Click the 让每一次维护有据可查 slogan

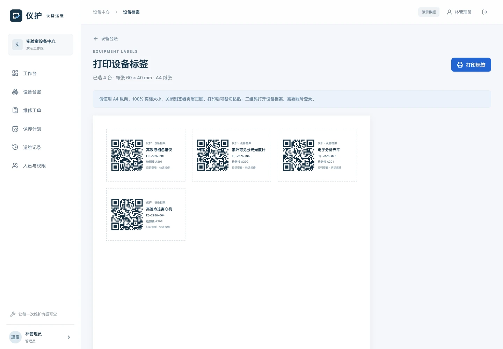tap(38, 314)
